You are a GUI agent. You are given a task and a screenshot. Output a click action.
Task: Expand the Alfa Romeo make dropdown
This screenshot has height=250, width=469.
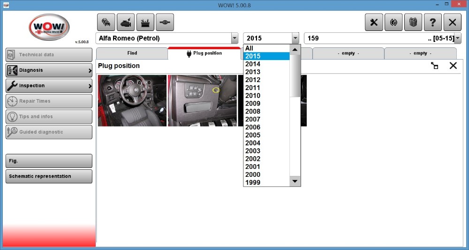[234, 38]
